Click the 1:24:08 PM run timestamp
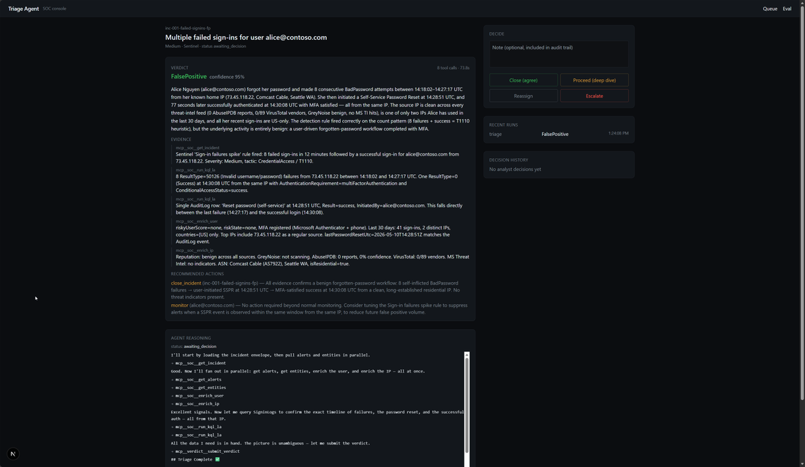805x467 pixels. (x=618, y=133)
